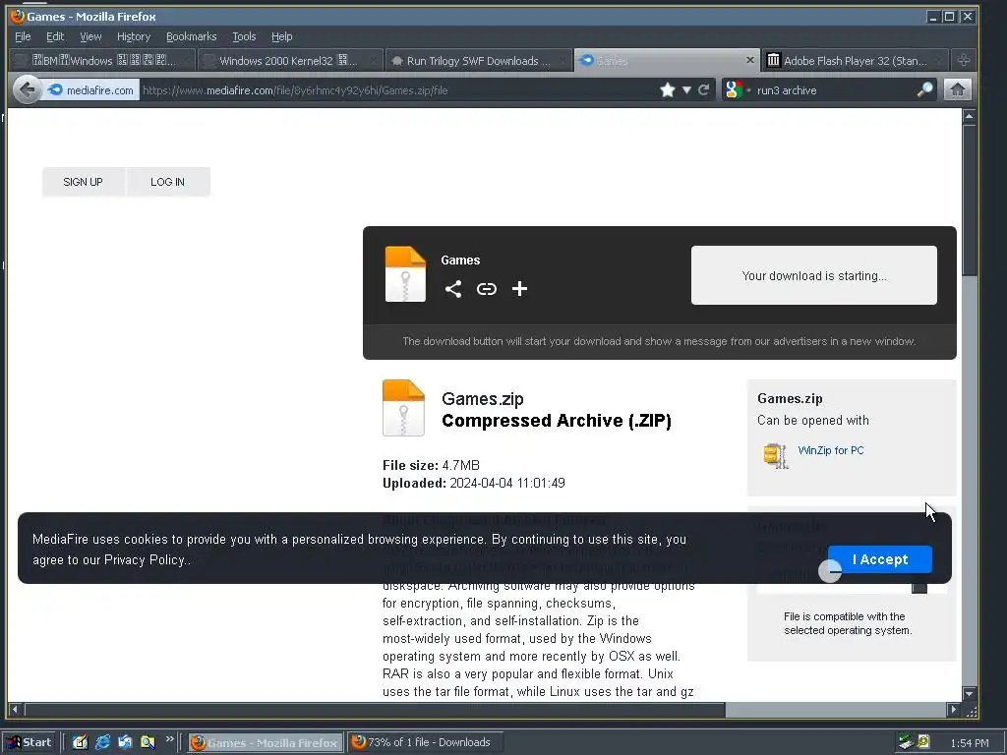The width and height of the screenshot is (1007, 755).
Task: Click the vertical scrollbar down arrow
Action: (969, 693)
